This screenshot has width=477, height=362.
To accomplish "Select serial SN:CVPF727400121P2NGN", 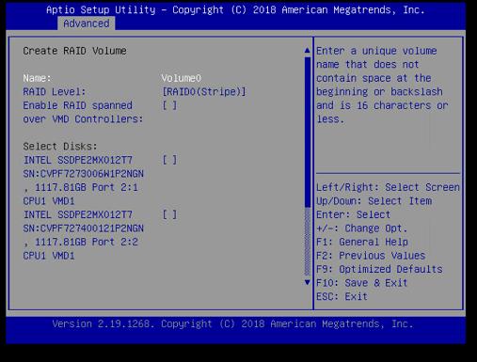I will (83, 228).
